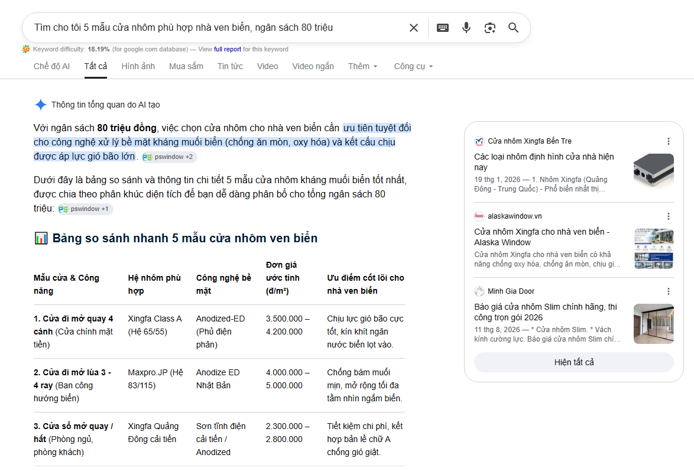The height and width of the screenshot is (471, 694).
Task: Open the pswindow +1 source chip
Action: 85,209
